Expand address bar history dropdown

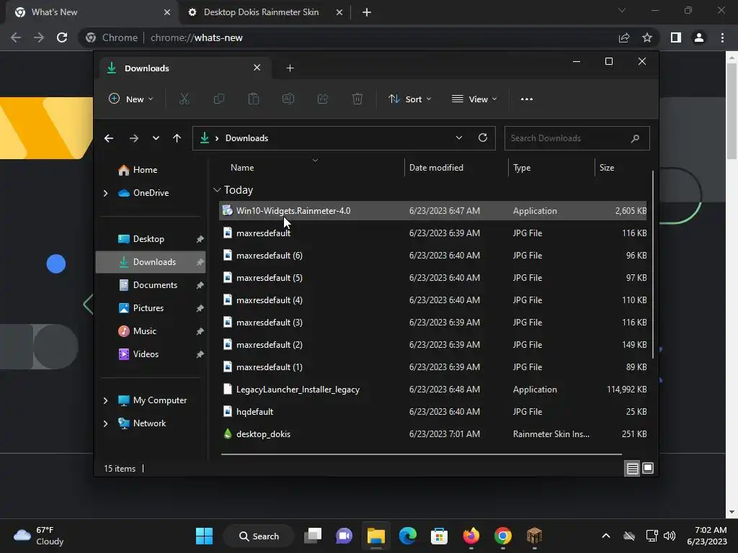tap(459, 138)
